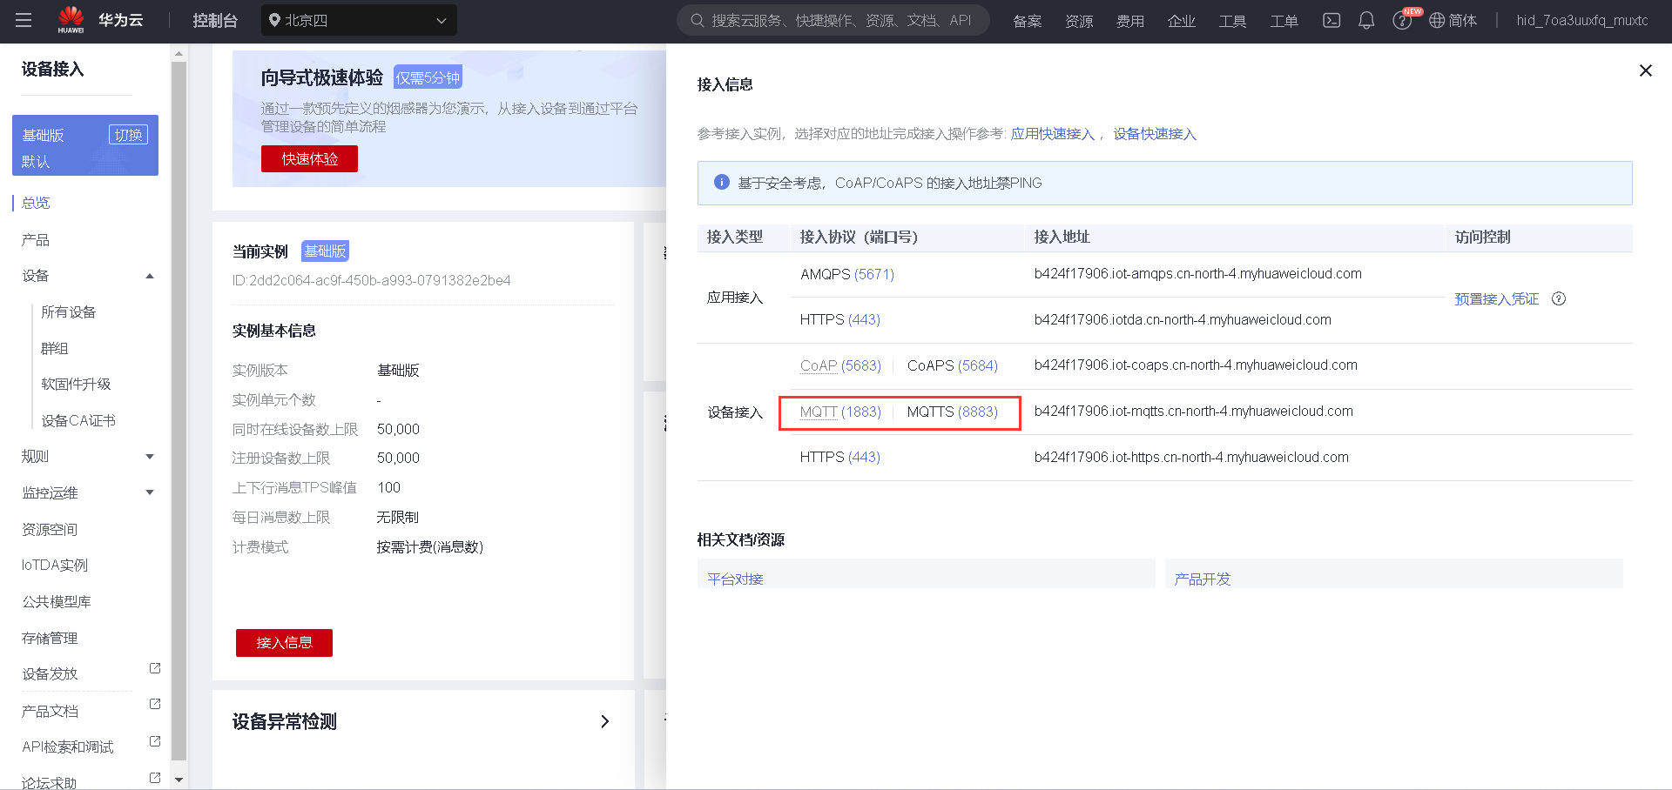This screenshot has height=790, width=1672.
Task: Open the 产品开发 document link
Action: tap(1203, 579)
